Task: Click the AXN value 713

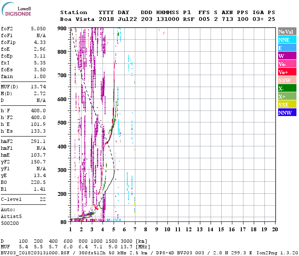Action: pyautogui.click(x=227, y=19)
